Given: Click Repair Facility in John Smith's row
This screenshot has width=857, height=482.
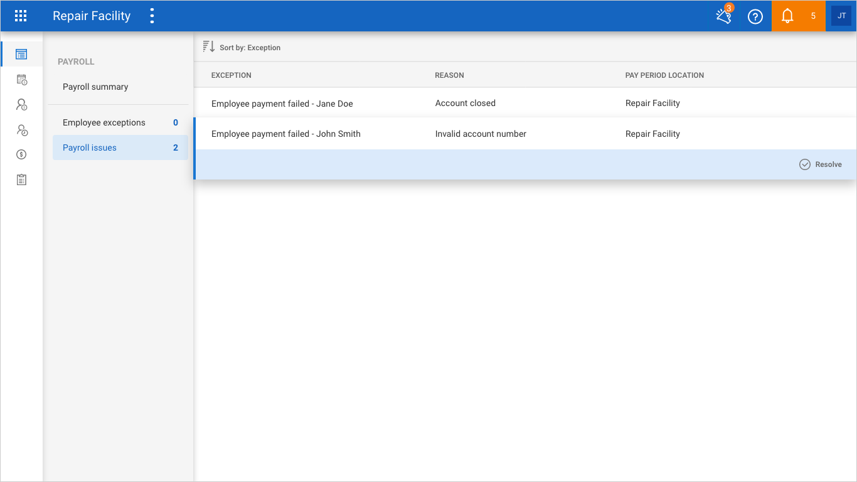Looking at the screenshot, I should 652,134.
